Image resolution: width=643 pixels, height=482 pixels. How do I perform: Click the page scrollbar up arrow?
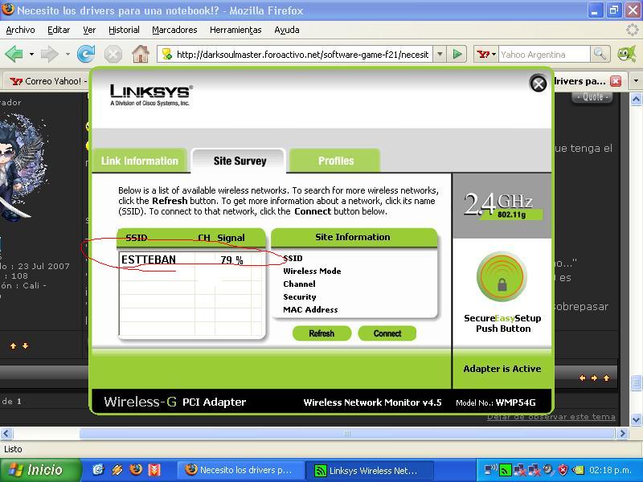[x=636, y=99]
